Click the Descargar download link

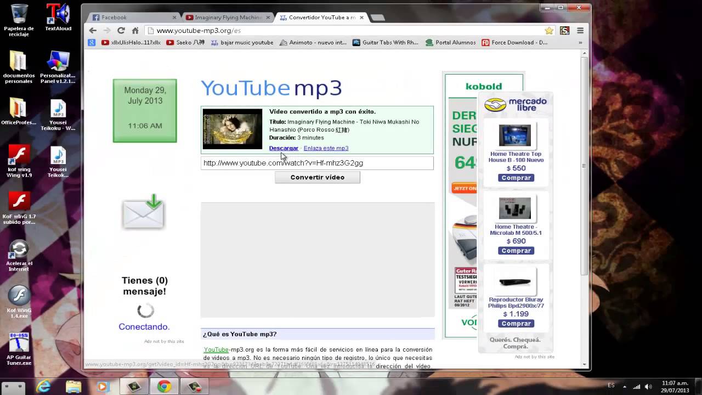(x=284, y=148)
